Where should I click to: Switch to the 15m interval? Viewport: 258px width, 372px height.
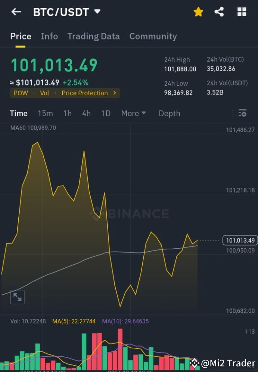pos(45,113)
